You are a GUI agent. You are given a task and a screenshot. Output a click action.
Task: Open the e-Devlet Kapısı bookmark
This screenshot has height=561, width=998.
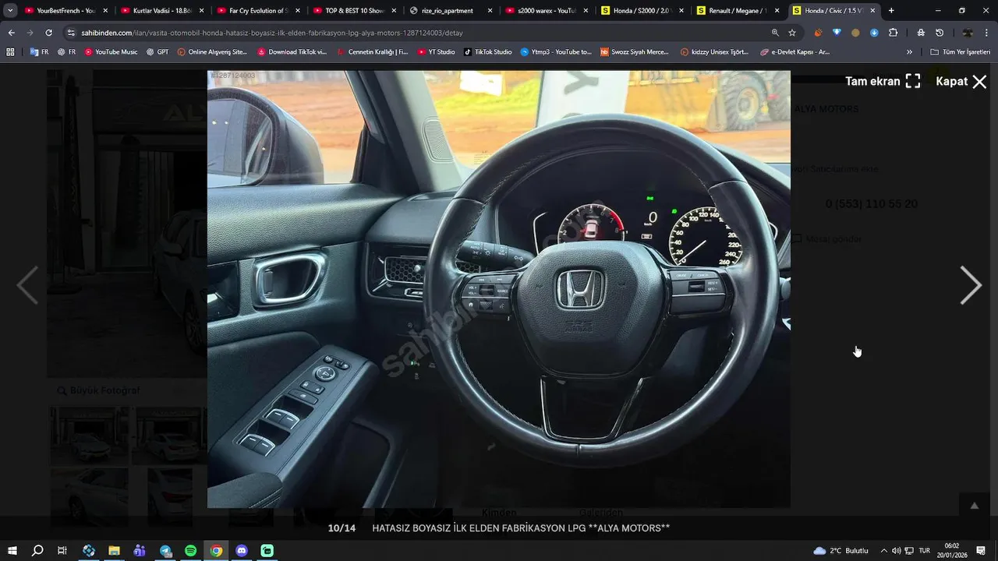point(795,52)
